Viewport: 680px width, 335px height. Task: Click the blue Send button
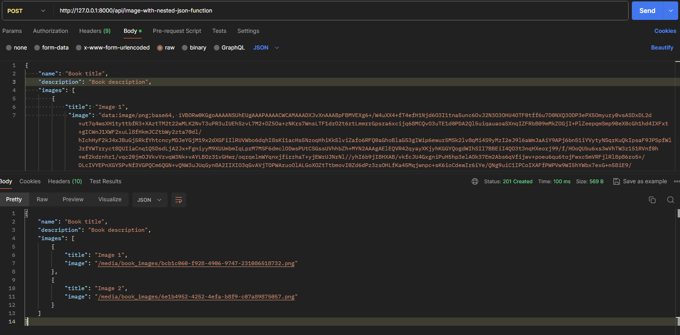pos(647,11)
